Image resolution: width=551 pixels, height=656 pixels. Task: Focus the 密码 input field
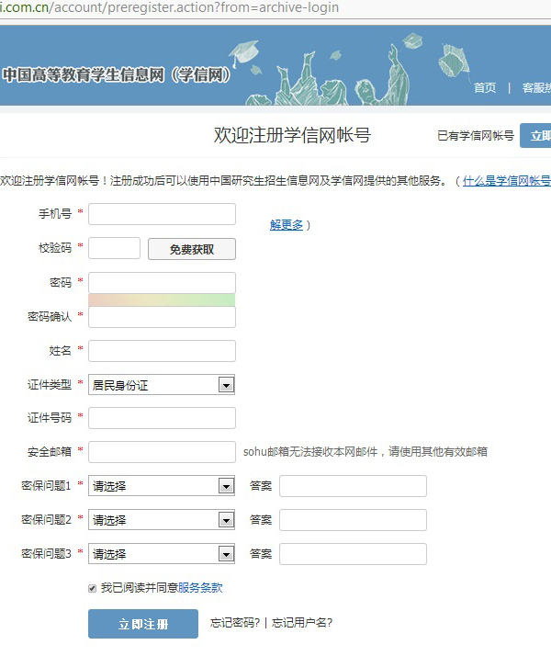[162, 282]
